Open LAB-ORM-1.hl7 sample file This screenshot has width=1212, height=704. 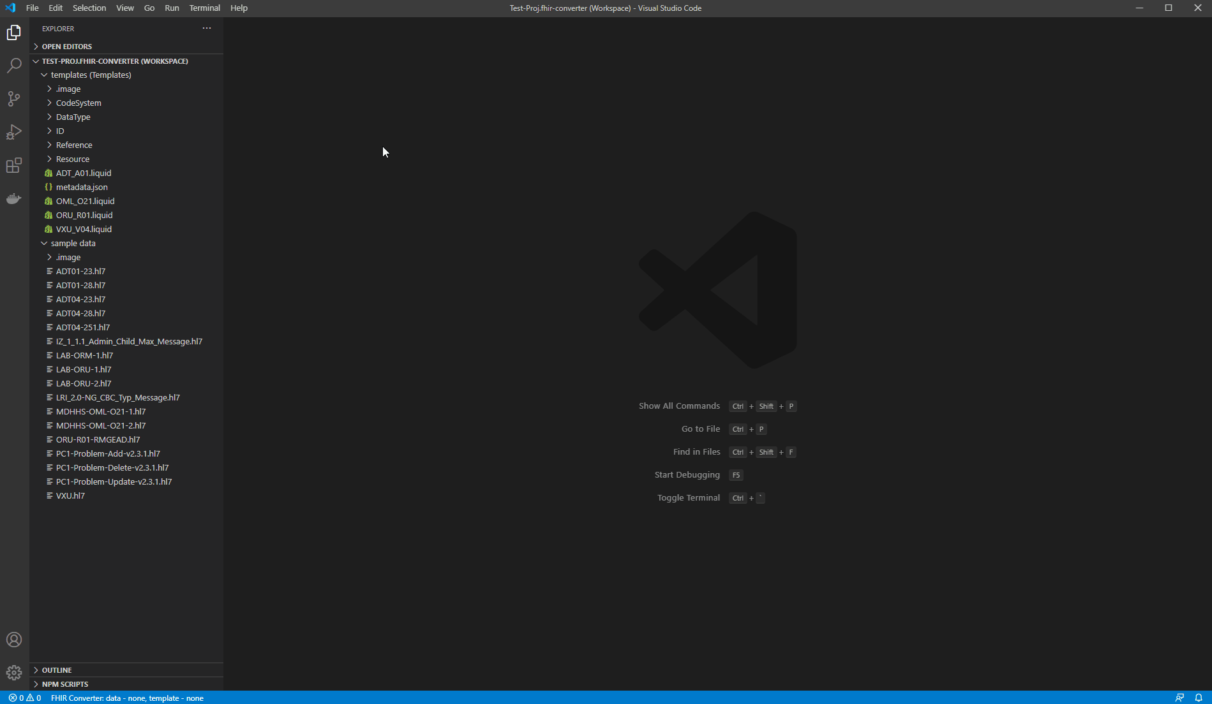pos(126,355)
